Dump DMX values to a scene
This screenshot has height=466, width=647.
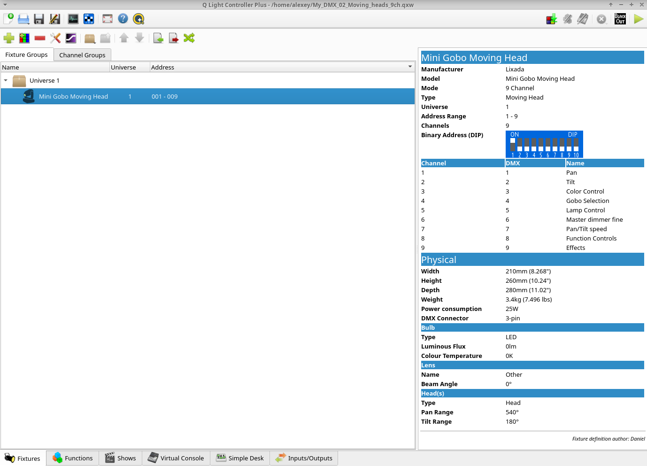(552, 19)
